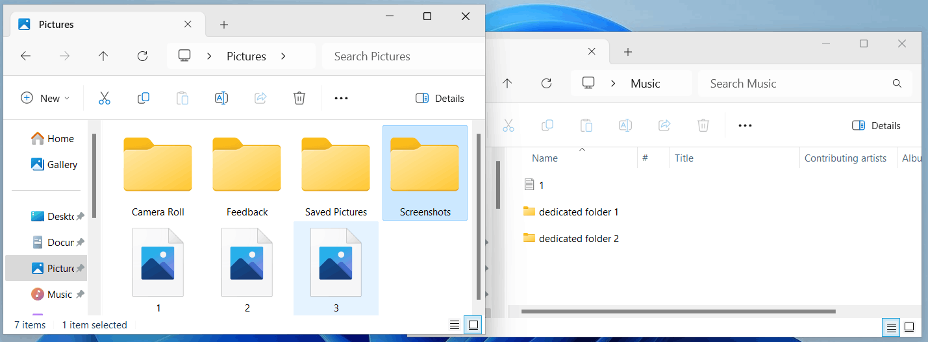The image size is (928, 342).
Task: Open Home in navigation pane
Action: pos(53,138)
